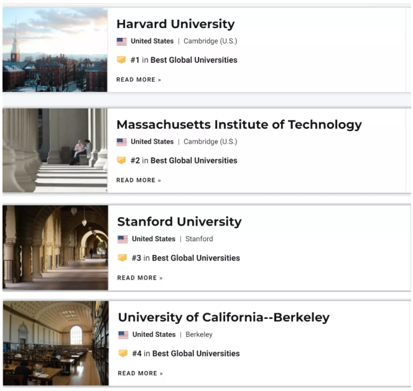Click READ MORE under Stanford University

(140, 278)
